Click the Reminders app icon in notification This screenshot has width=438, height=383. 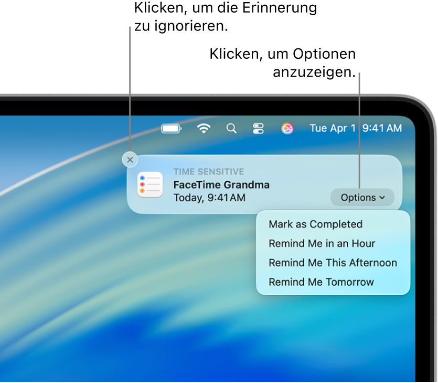pyautogui.click(x=150, y=184)
